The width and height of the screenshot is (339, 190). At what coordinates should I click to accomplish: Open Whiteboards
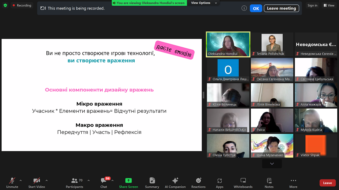click(x=243, y=181)
